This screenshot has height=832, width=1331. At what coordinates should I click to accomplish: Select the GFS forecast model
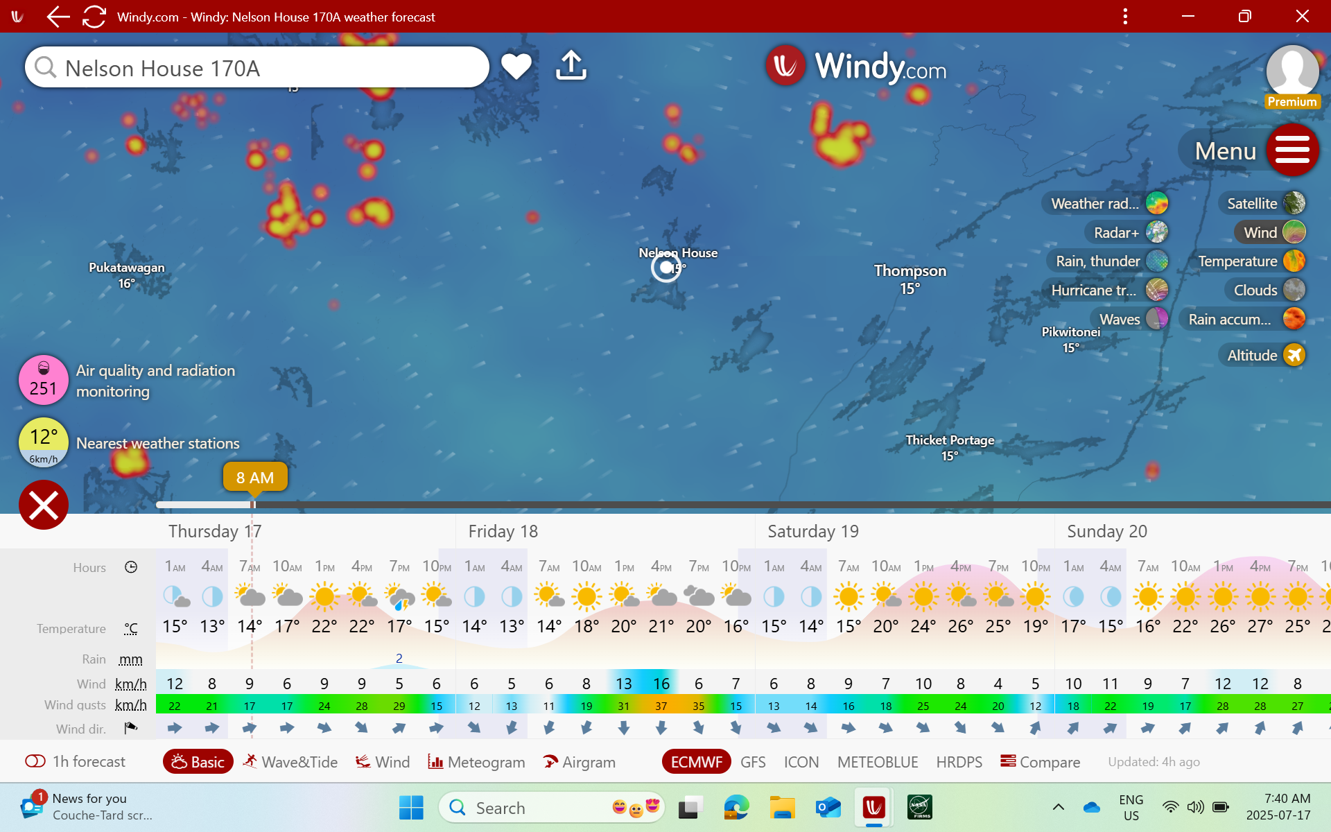coord(753,762)
